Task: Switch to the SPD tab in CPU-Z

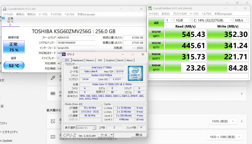Action: (100, 60)
